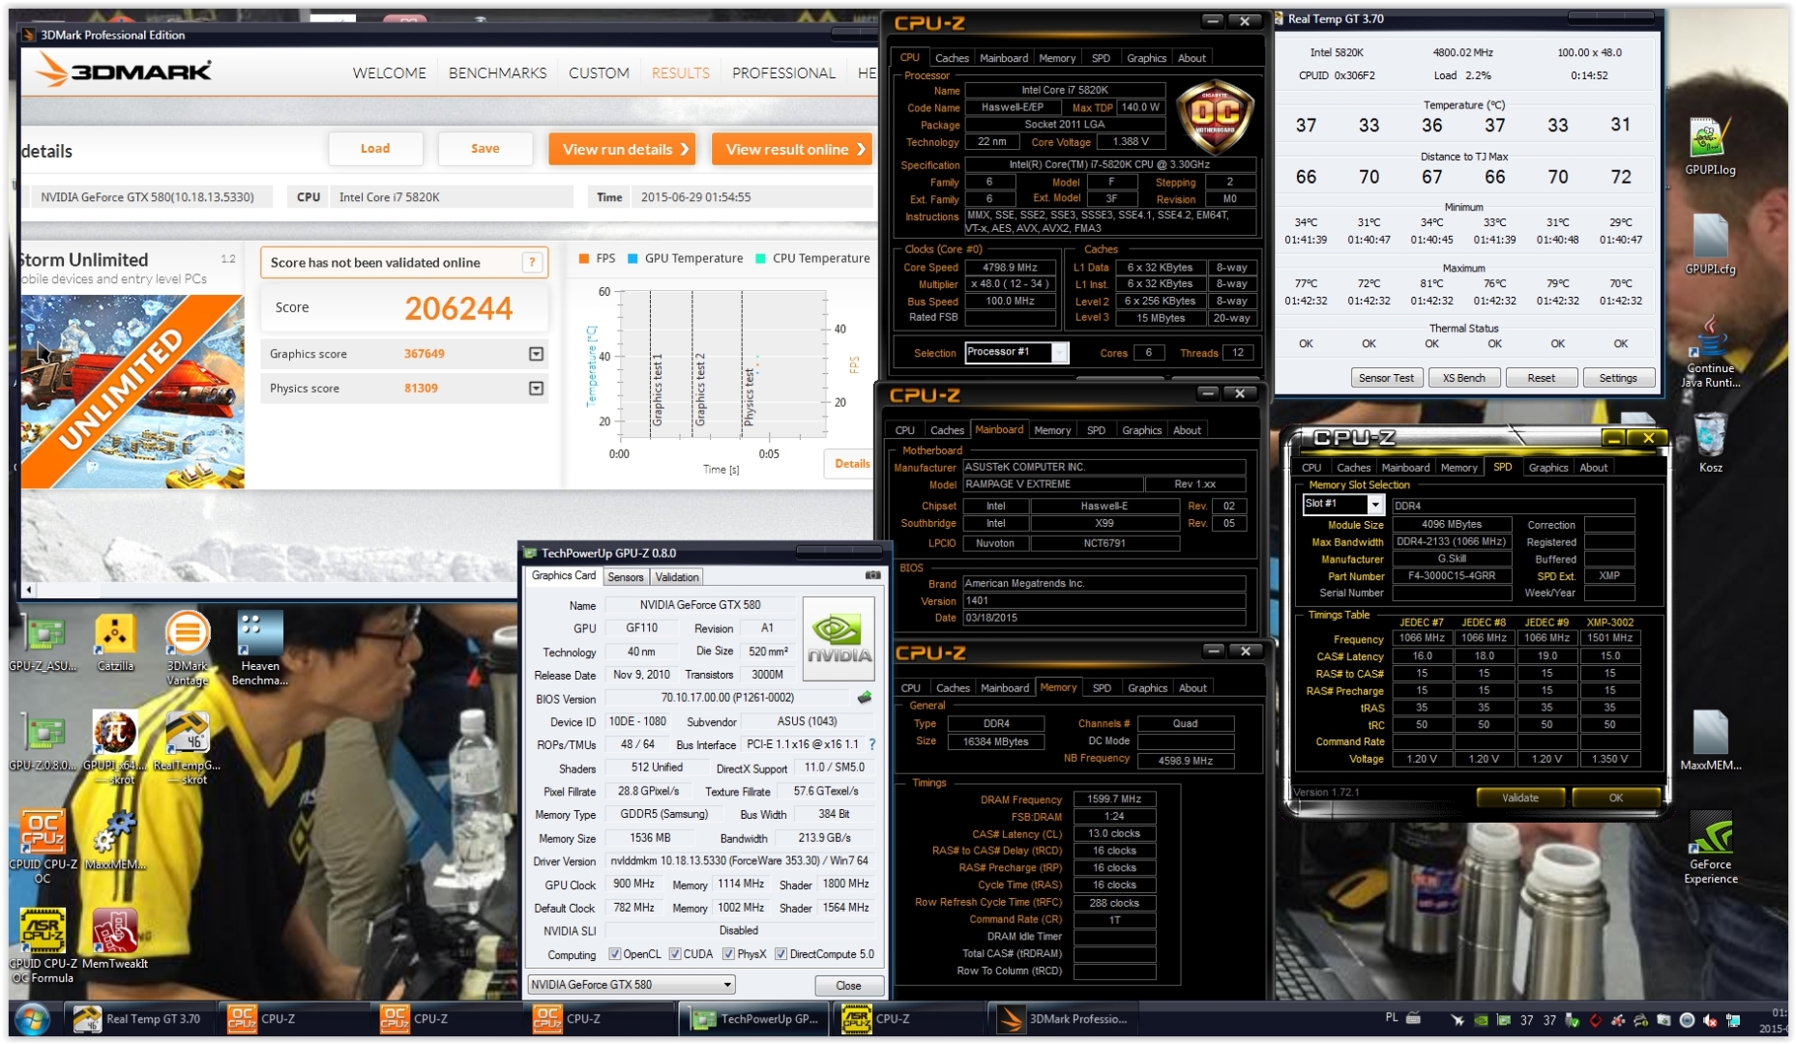This screenshot has height=1044, width=1796.
Task: Open SPD tab in CPU-Z Memory timings window
Action: (x=1102, y=688)
